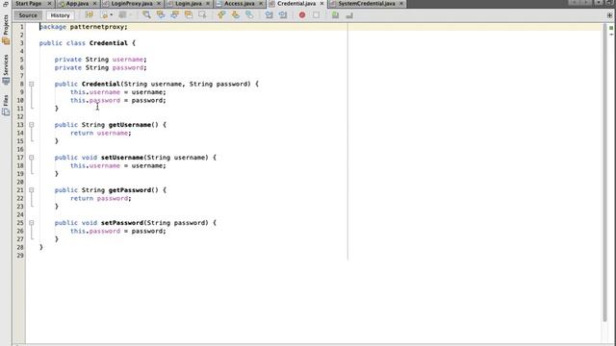Open the Start Page tab

click(x=29, y=3)
